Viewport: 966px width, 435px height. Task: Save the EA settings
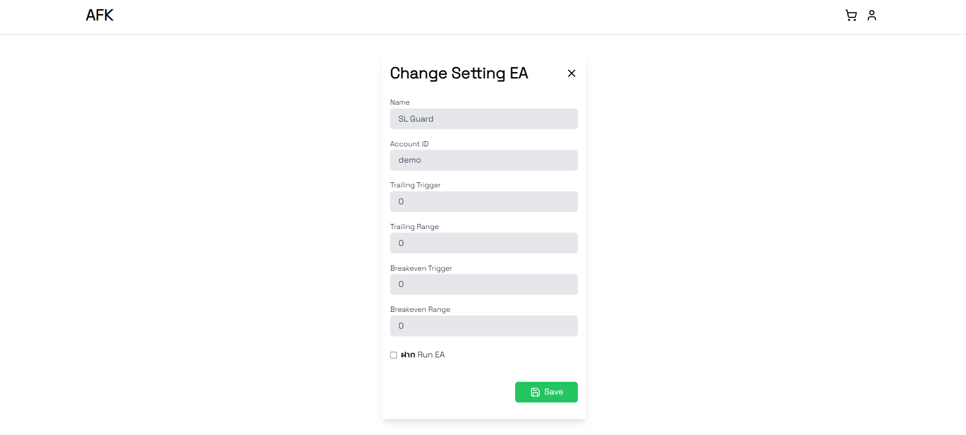pyautogui.click(x=546, y=392)
